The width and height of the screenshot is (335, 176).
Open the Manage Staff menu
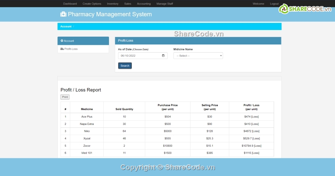(x=165, y=4)
